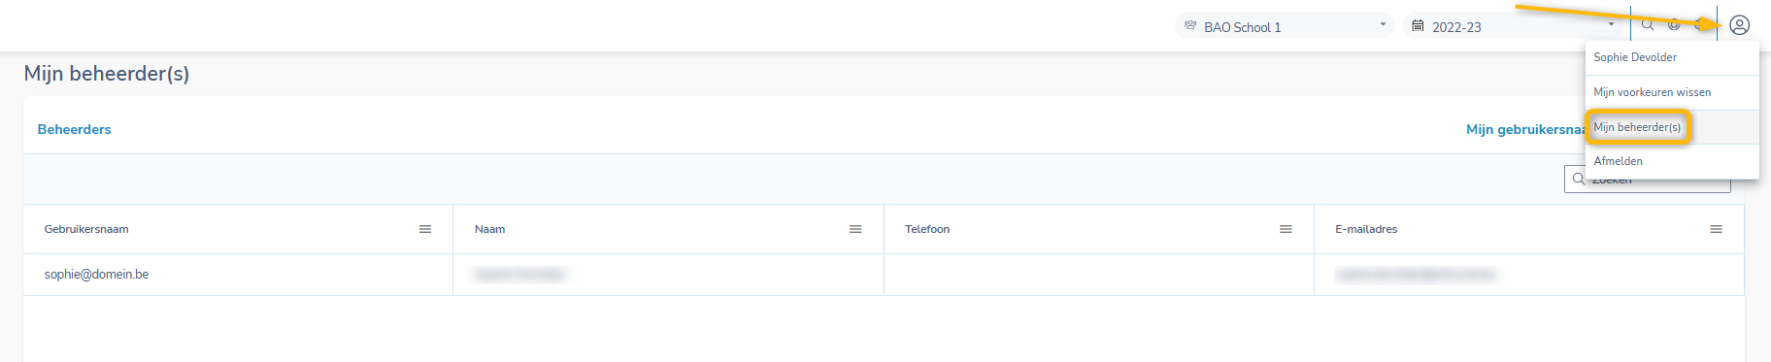The height and width of the screenshot is (362, 1771).
Task: Click Sophie Devolder in the user menu
Action: (1635, 57)
